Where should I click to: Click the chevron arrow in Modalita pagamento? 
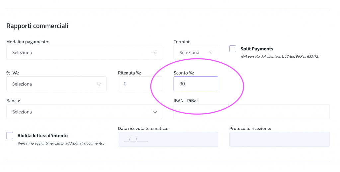[x=155, y=53]
